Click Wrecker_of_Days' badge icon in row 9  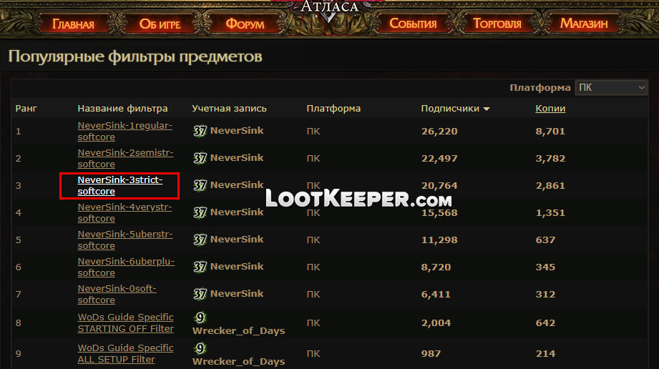[x=200, y=348]
